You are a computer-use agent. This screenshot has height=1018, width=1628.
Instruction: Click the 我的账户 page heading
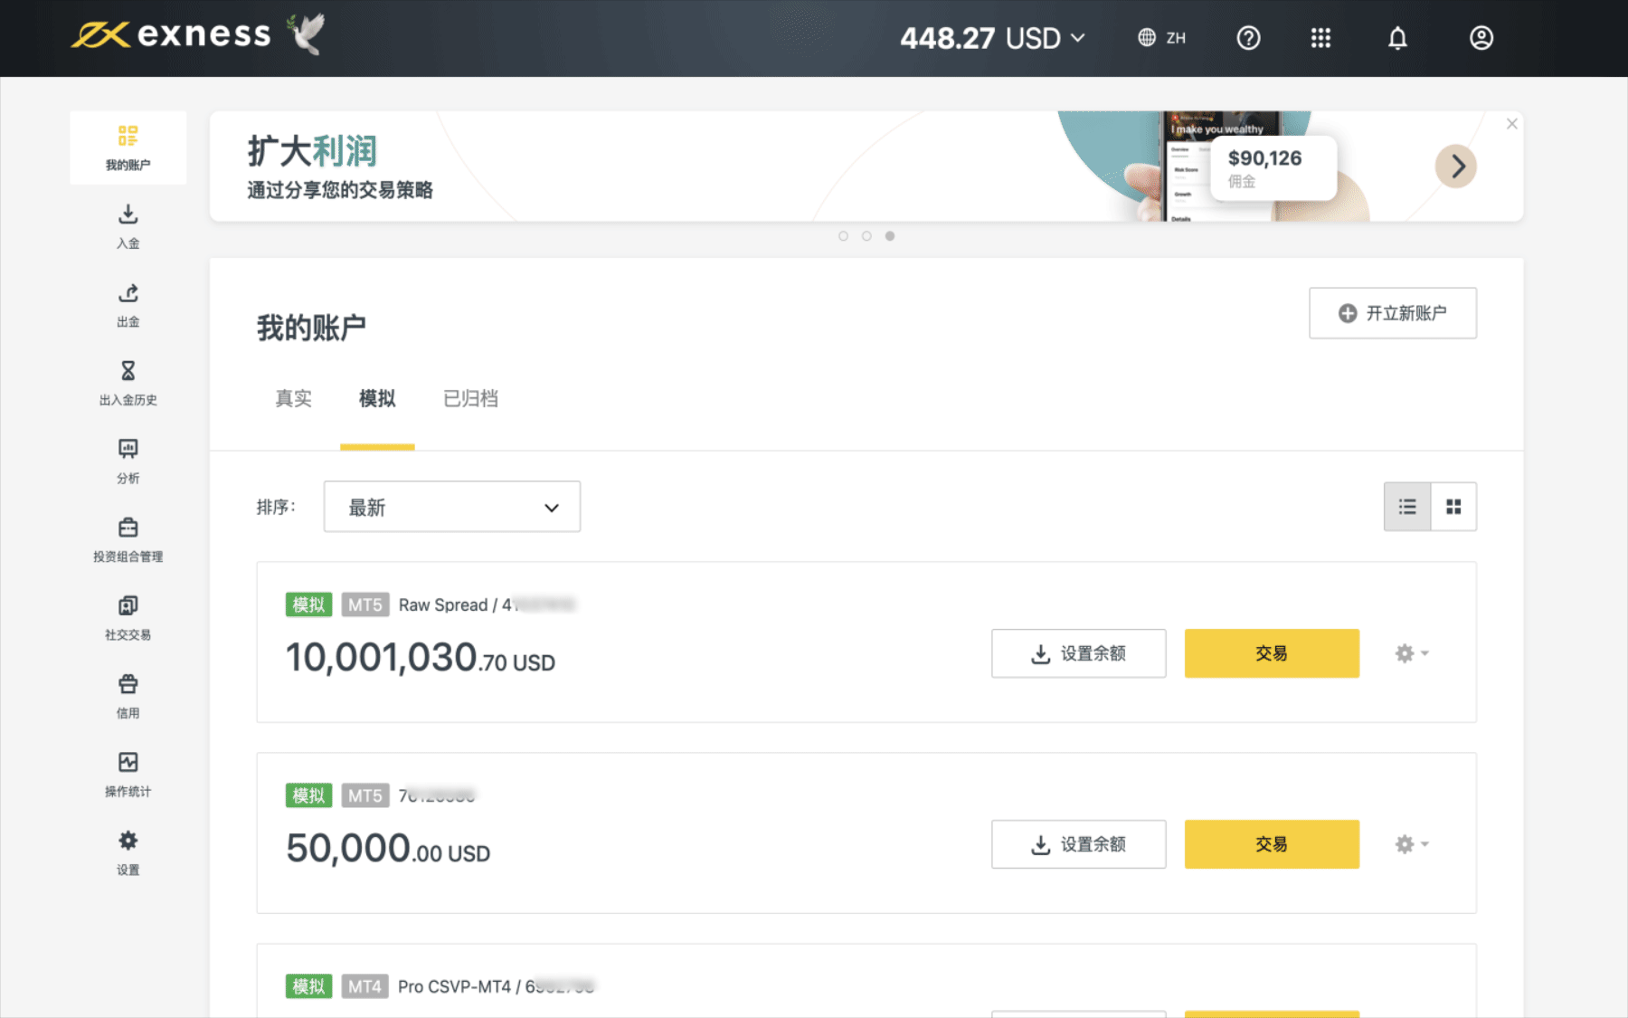pyautogui.click(x=311, y=328)
